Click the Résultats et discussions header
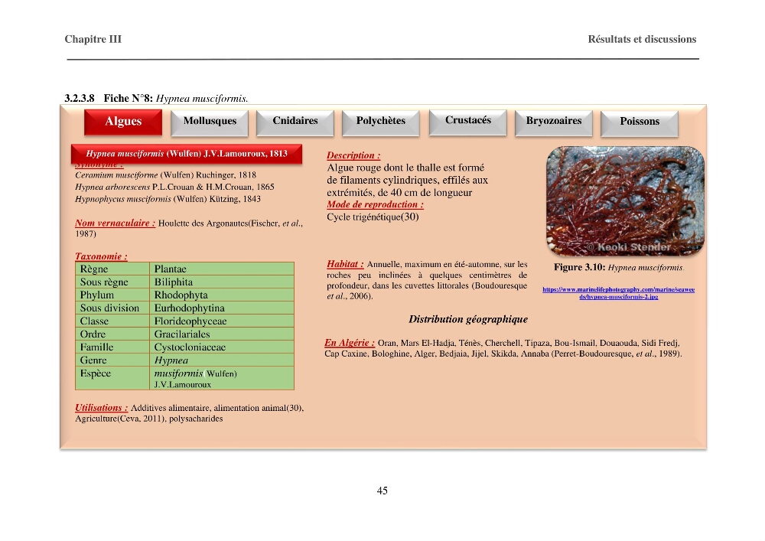The height and width of the screenshot is (541, 765). (x=642, y=39)
